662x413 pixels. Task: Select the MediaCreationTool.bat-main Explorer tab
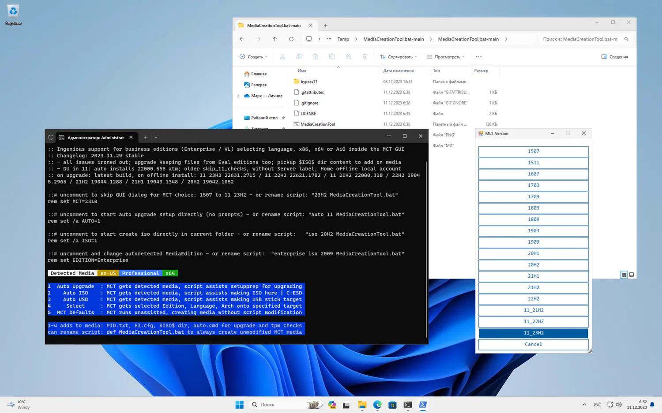pyautogui.click(x=274, y=26)
